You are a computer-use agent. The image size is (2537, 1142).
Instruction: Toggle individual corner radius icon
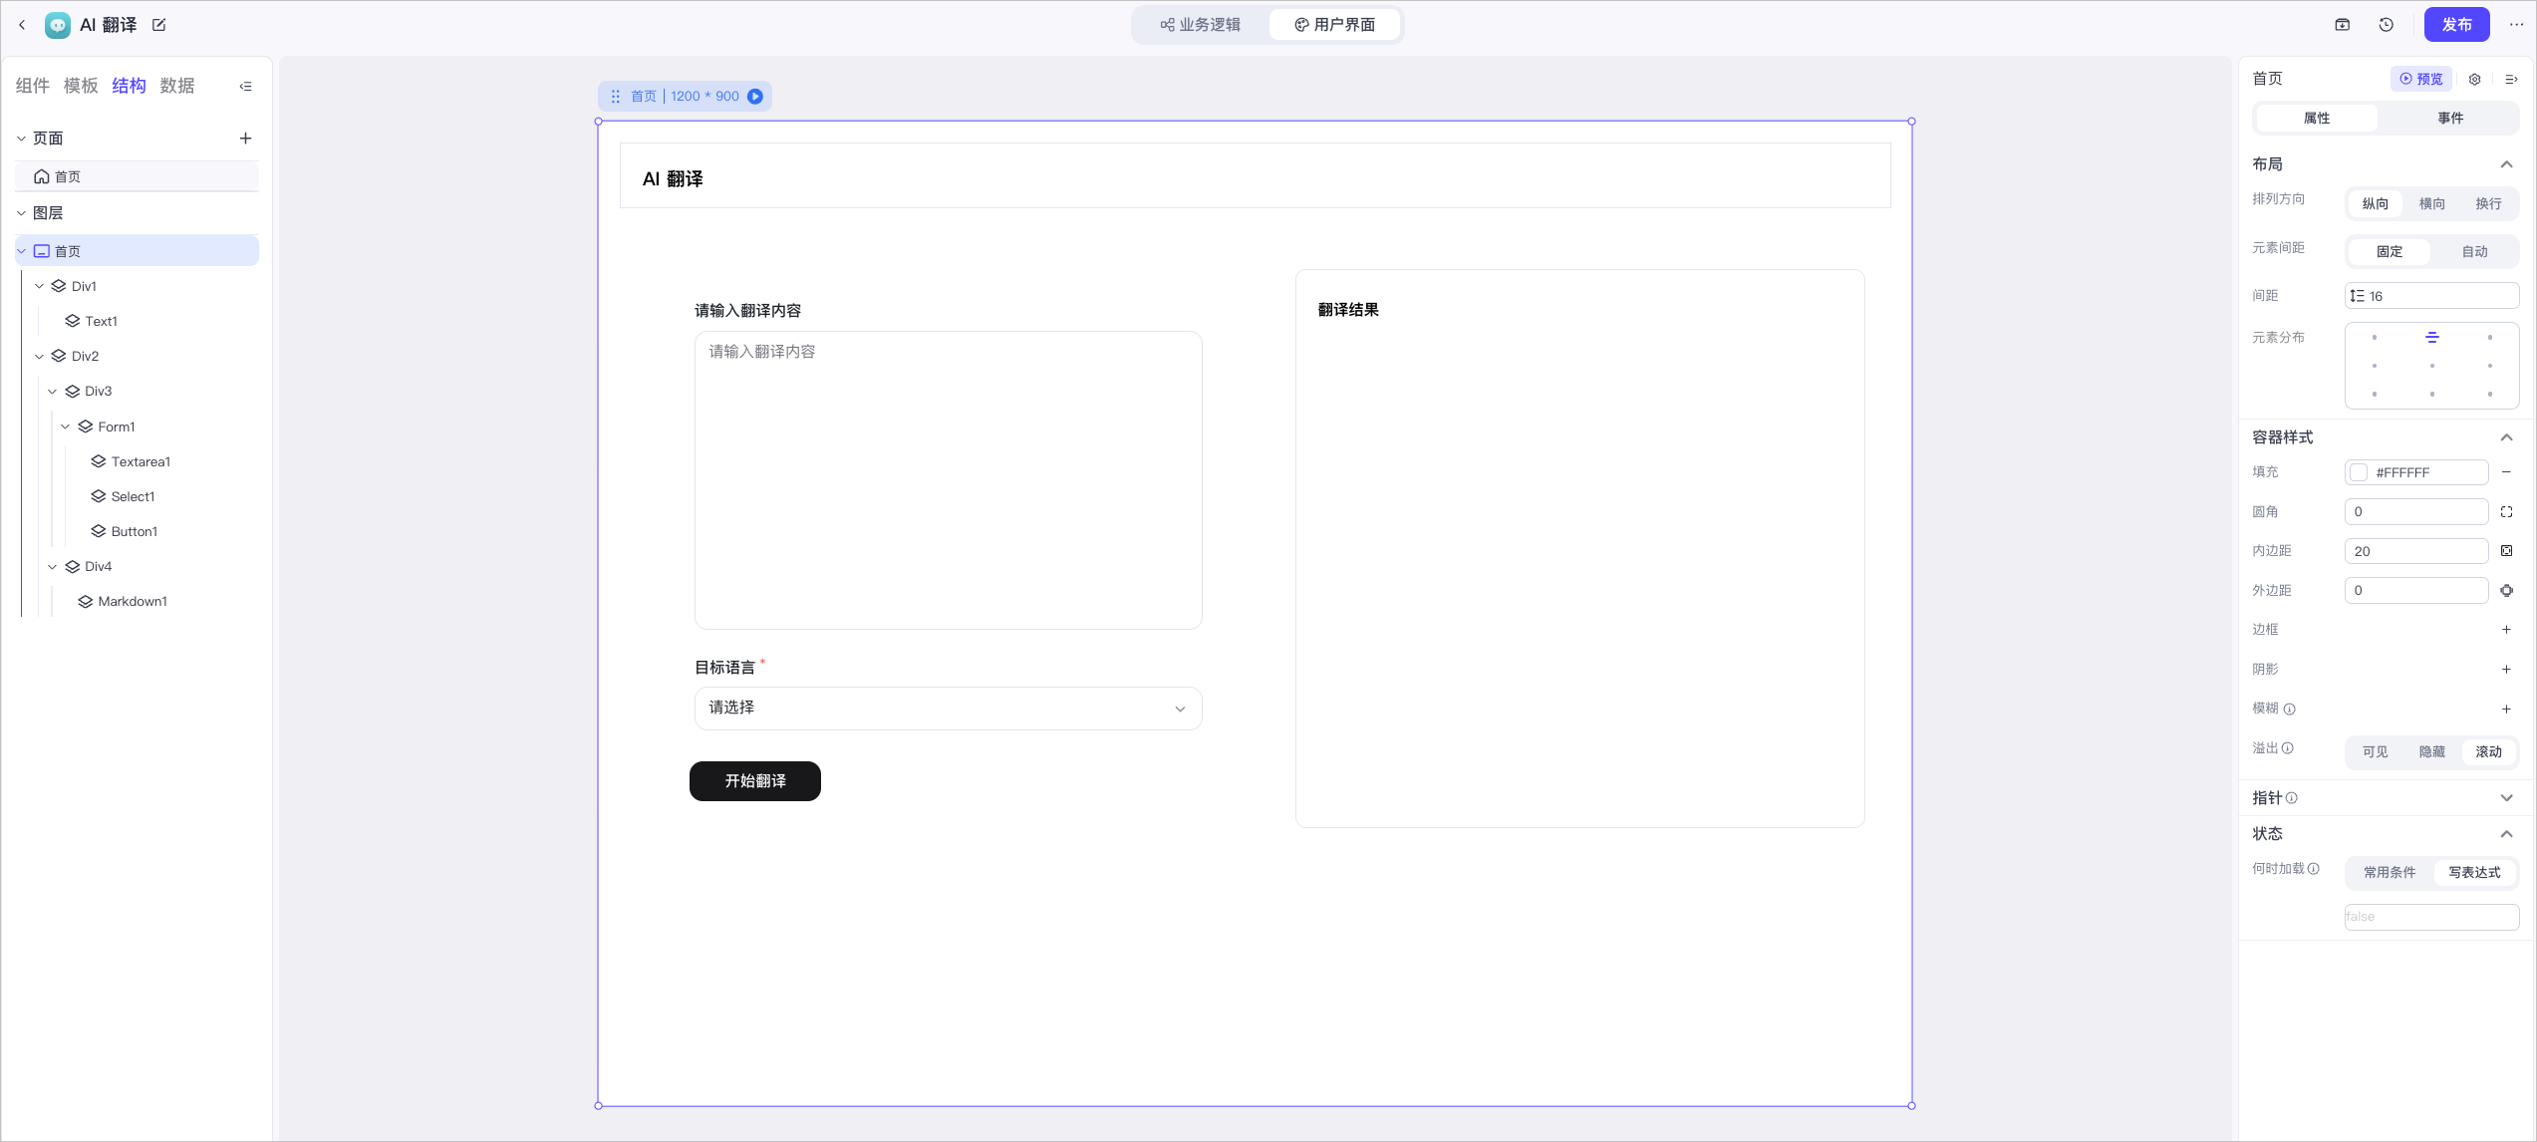point(2506,512)
